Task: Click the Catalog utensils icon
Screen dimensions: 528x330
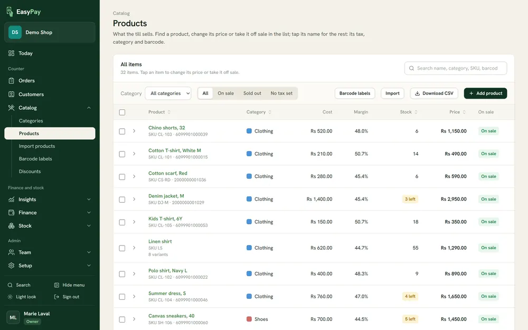Action: pyautogui.click(x=12, y=108)
